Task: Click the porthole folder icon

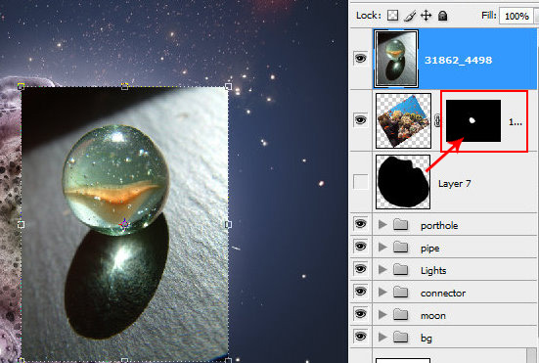Action: pos(400,225)
